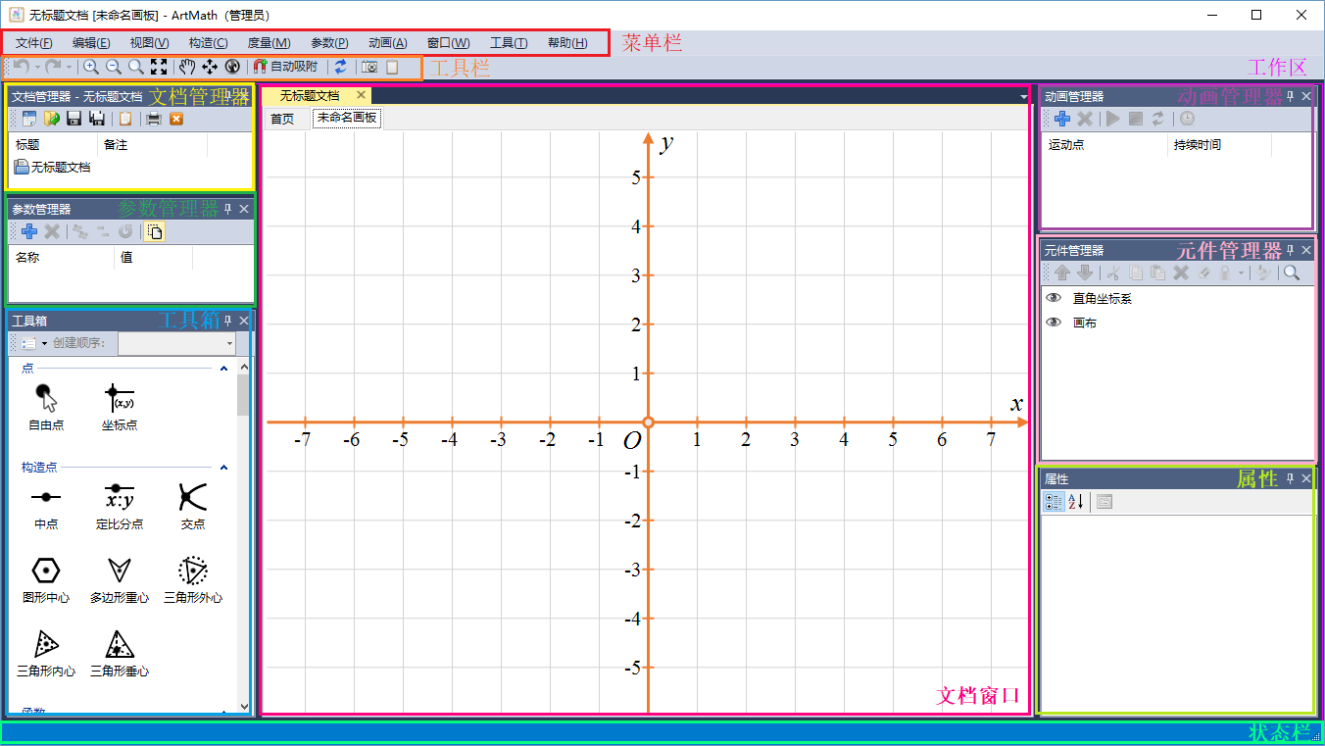Open the 文件(F) menu
Image resolution: width=1325 pixels, height=746 pixels.
click(34, 43)
